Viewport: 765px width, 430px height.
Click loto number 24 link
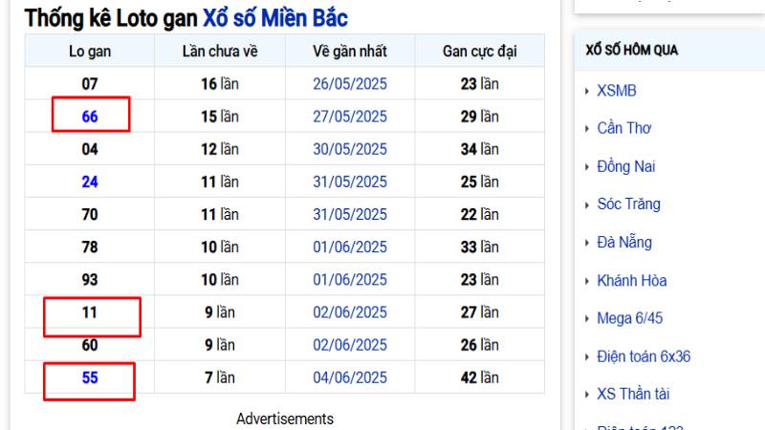point(90,182)
